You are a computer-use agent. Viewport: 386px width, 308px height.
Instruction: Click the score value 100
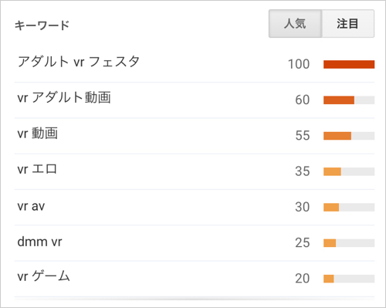point(299,64)
